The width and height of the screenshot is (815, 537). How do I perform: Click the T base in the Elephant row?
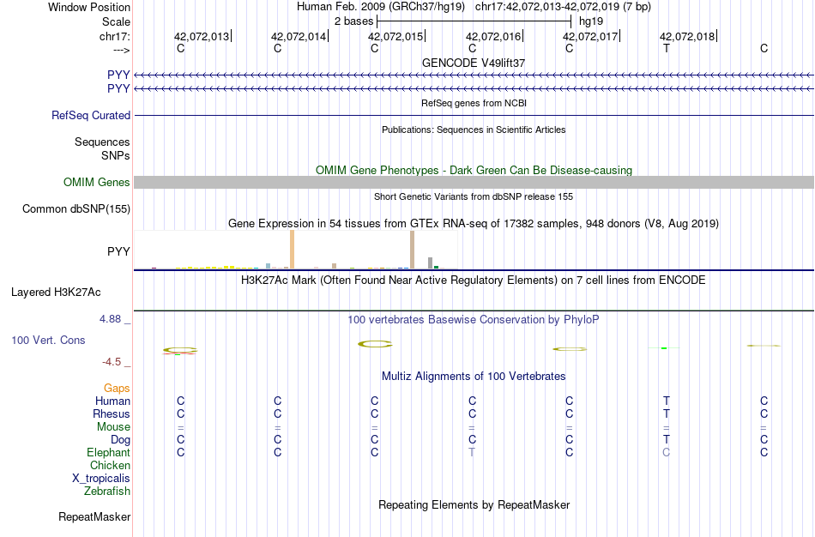472,452
